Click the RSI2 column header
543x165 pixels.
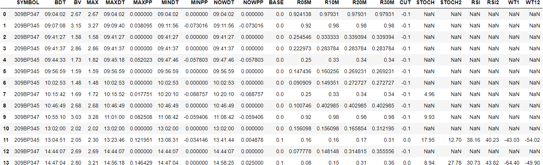(494, 3)
